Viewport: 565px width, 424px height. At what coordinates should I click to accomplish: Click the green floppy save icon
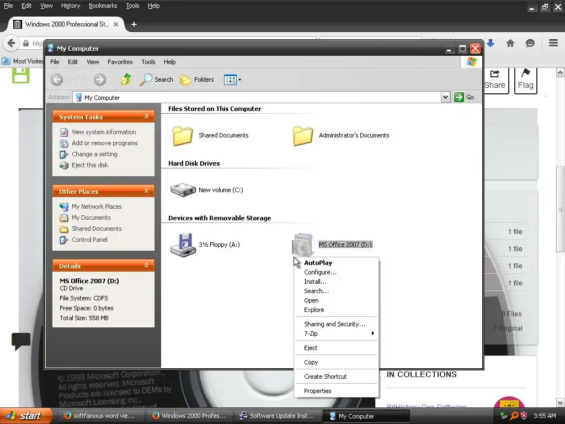[x=20, y=75]
